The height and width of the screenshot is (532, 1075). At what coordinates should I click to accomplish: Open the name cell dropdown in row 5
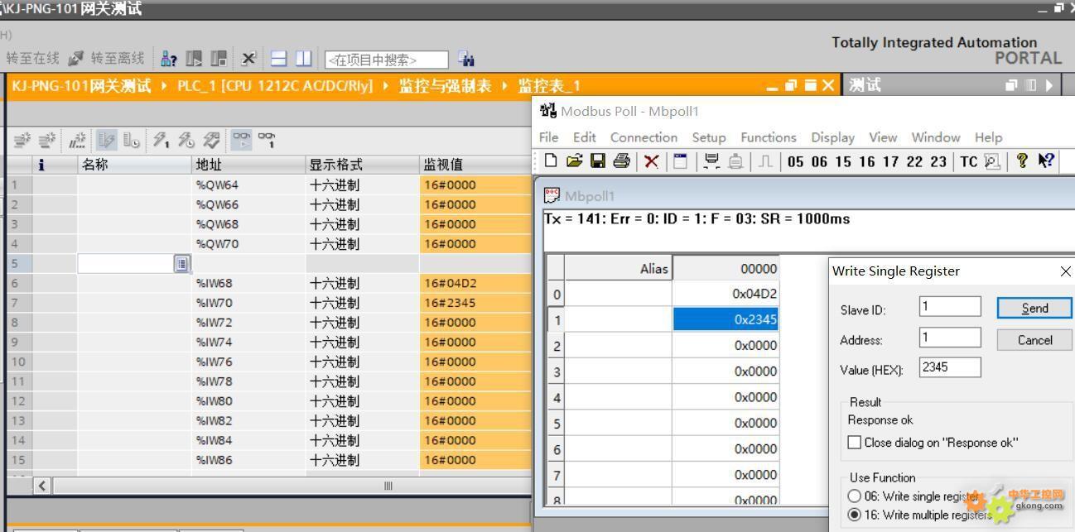(x=182, y=264)
